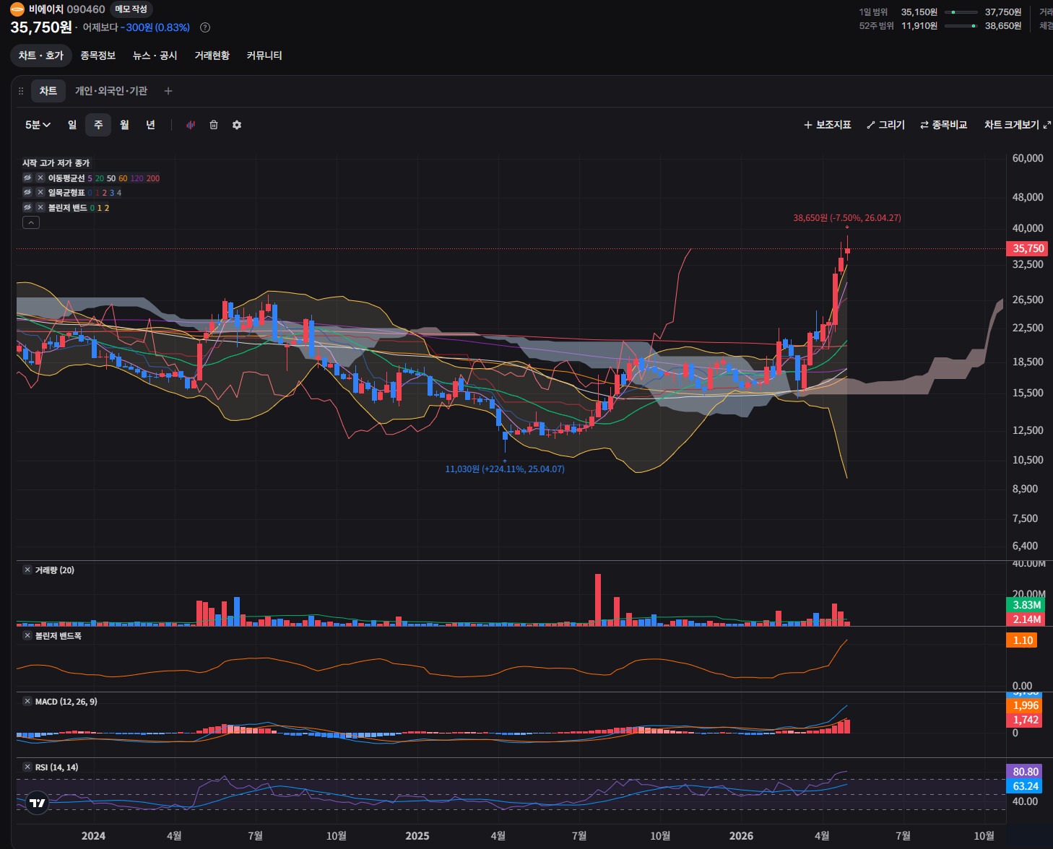
Task: Collapse the indicator legend with chevron
Action: coord(31,222)
